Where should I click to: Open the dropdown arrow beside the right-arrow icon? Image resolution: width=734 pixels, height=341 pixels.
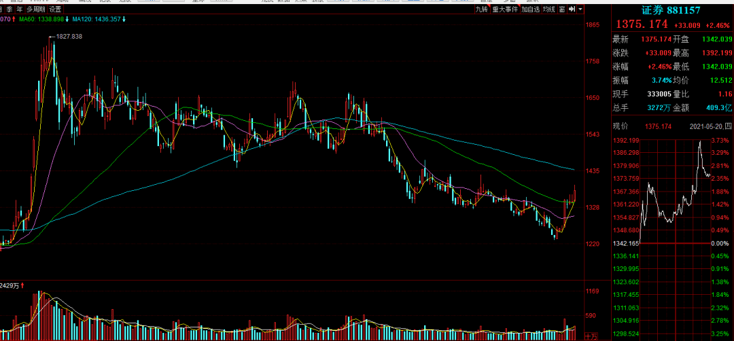pos(580,10)
